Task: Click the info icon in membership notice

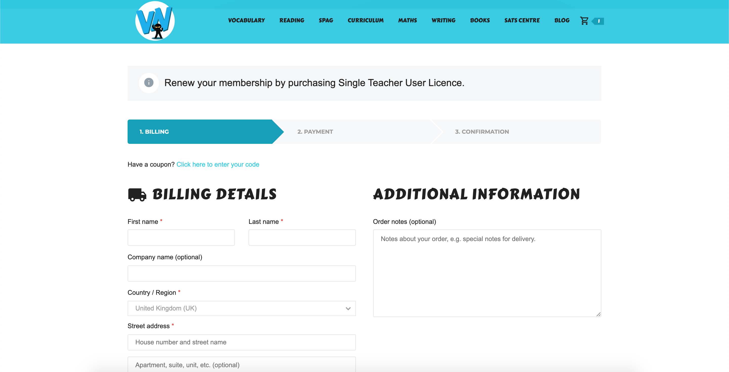Action: click(149, 83)
